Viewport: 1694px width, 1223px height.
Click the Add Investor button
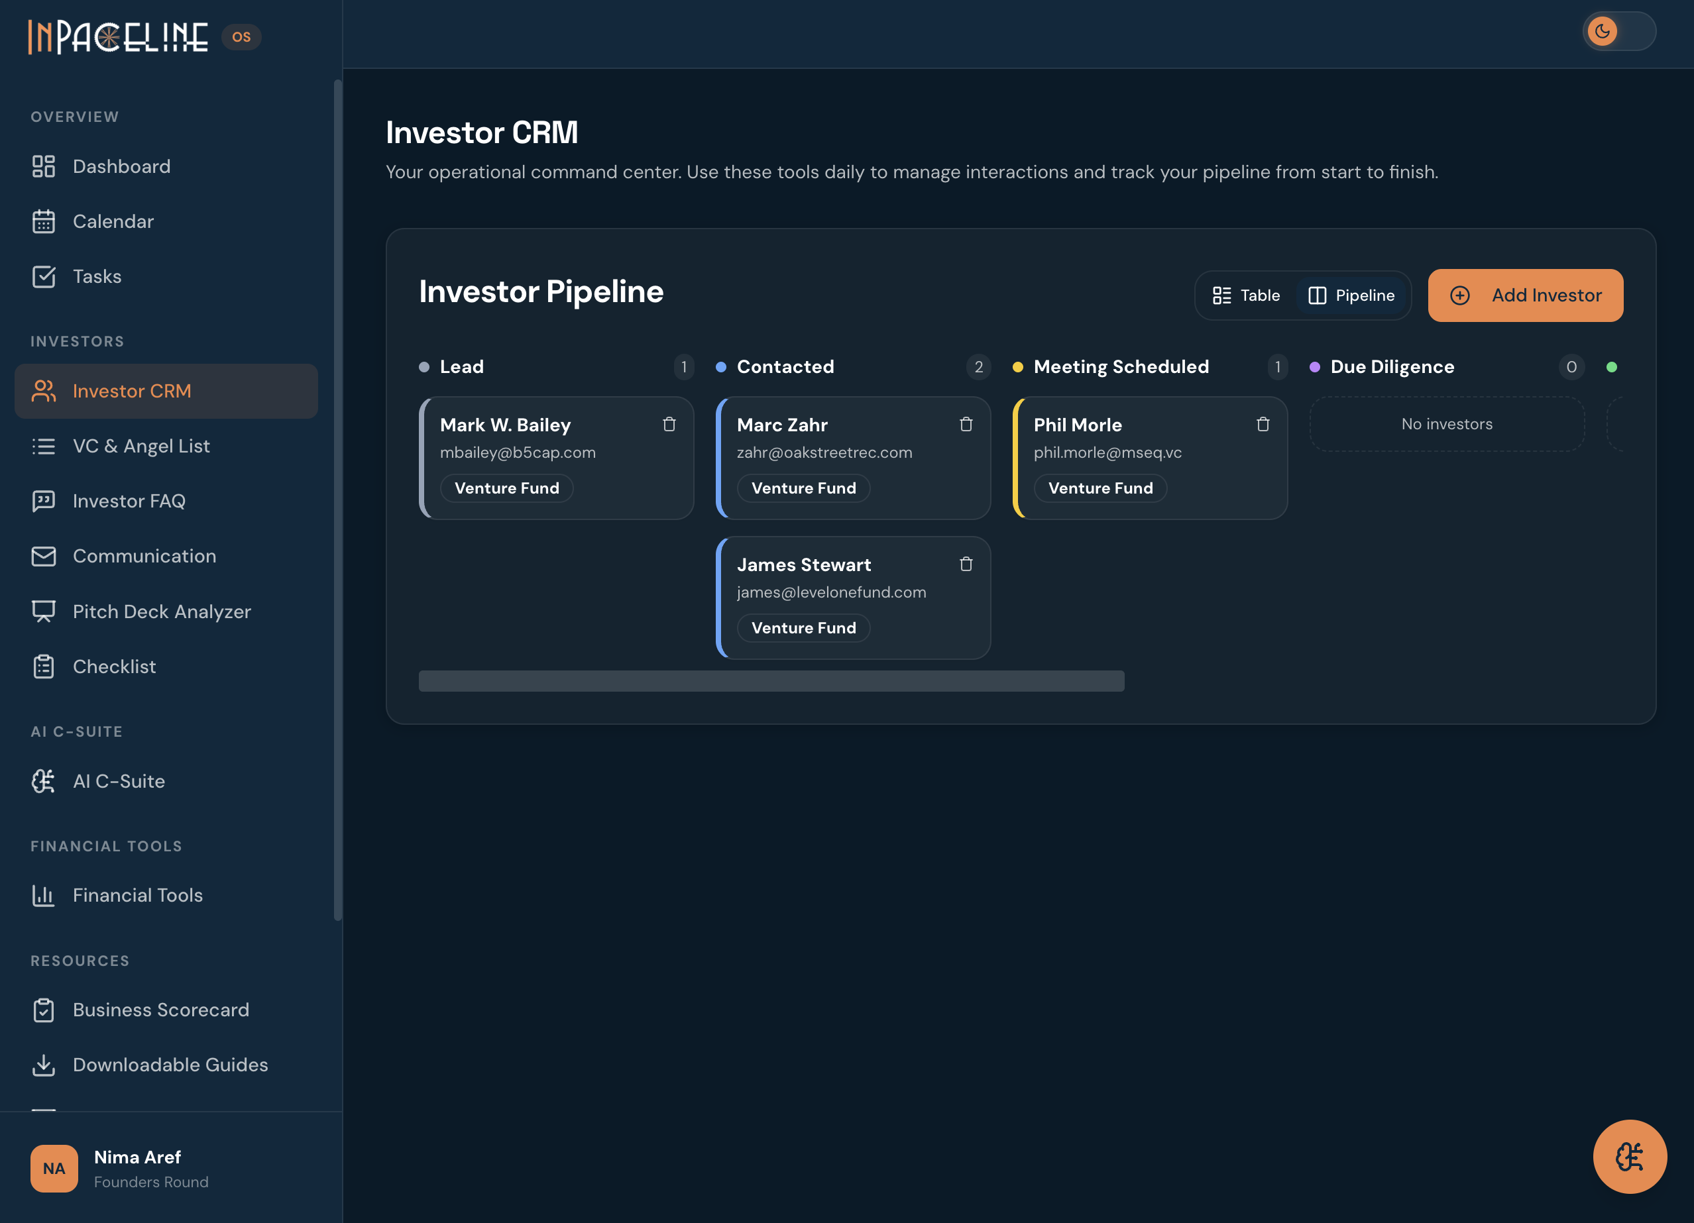click(1524, 295)
